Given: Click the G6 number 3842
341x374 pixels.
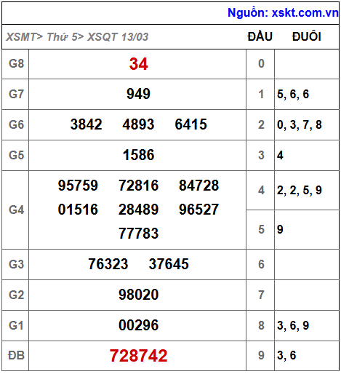Looking at the screenshot, I should (86, 124).
